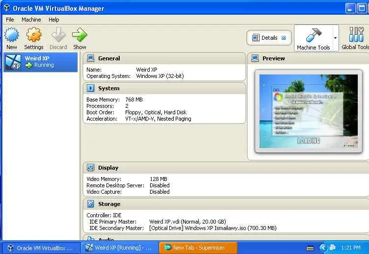The height and width of the screenshot is (254, 369).
Task: Click the keyboard icon in system tray
Action: [310, 248]
